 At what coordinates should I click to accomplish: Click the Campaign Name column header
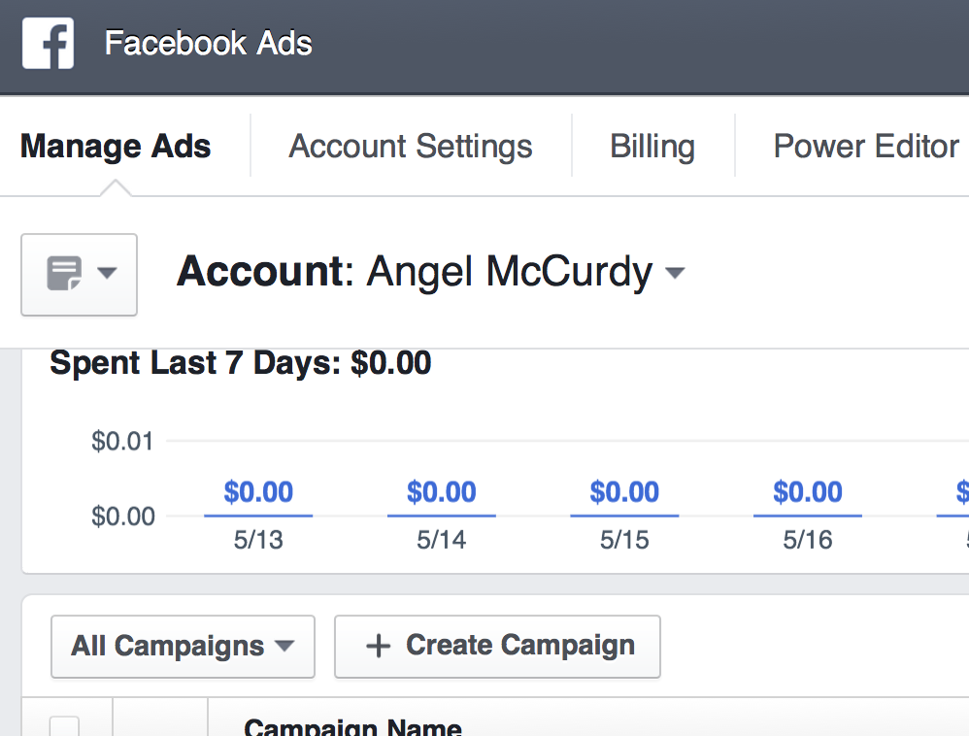(352, 726)
